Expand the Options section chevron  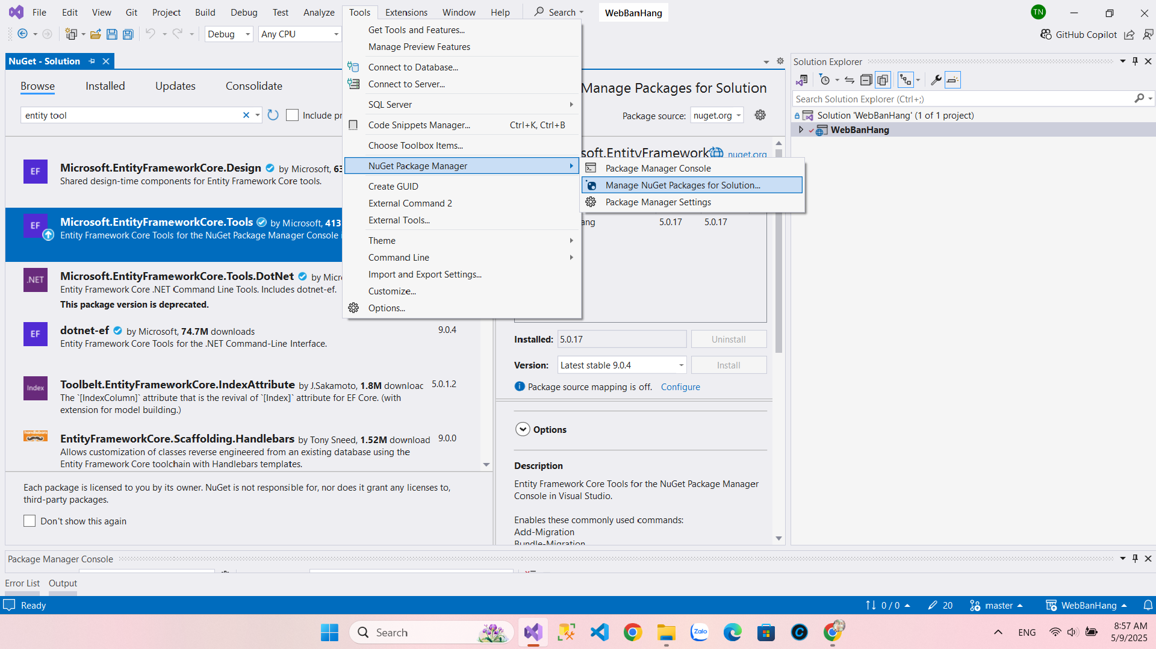523,429
